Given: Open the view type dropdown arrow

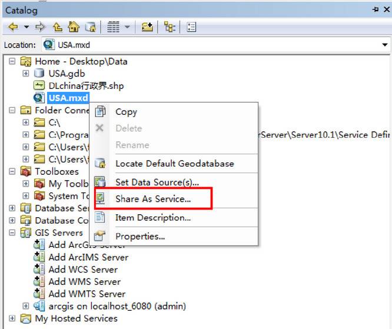Looking at the screenshot, I should pos(127,26).
